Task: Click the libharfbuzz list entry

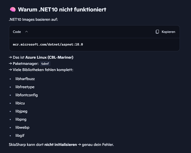Action: pyautogui.click(x=25, y=79)
